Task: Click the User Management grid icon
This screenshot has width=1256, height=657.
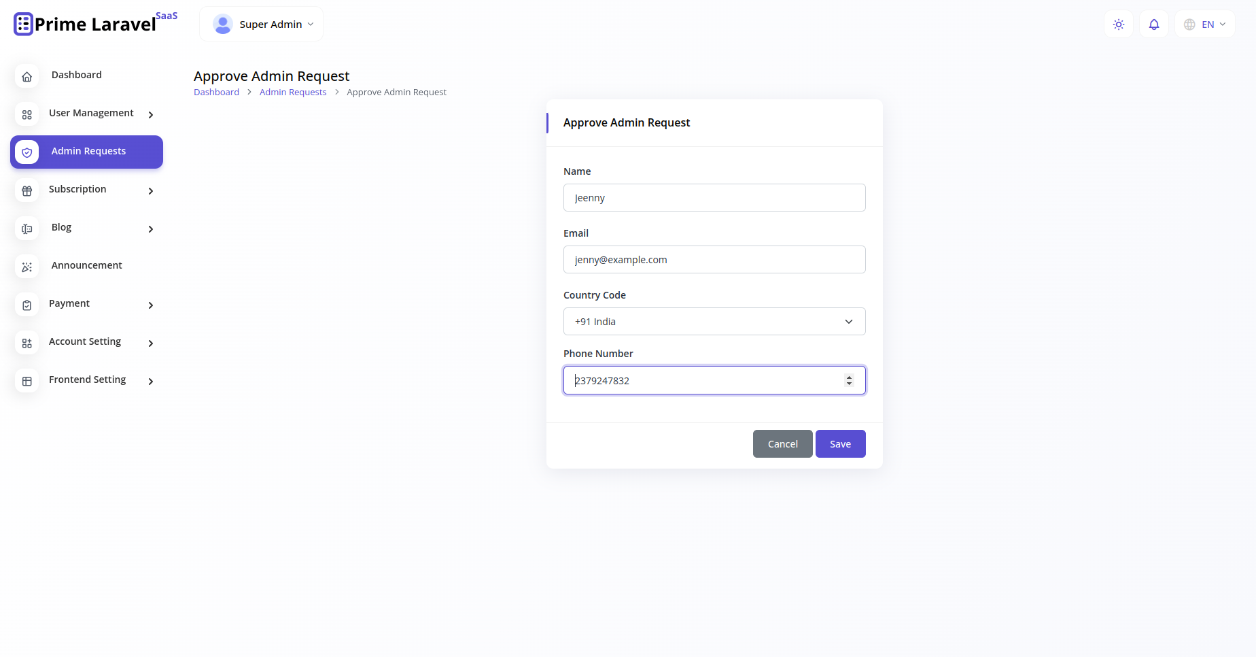Action: [27, 114]
